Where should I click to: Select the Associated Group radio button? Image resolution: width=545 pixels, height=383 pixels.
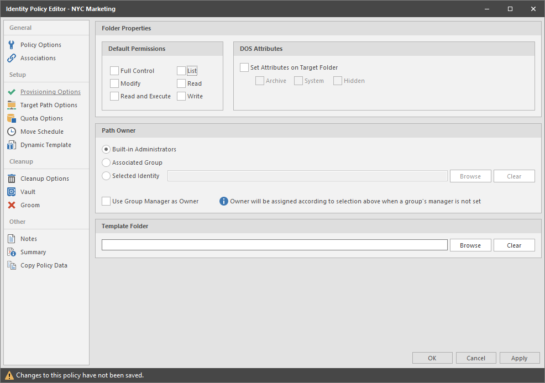106,162
